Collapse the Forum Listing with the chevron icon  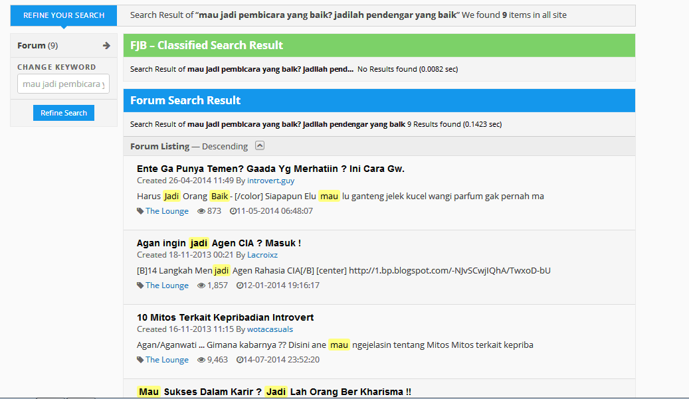[x=260, y=146]
